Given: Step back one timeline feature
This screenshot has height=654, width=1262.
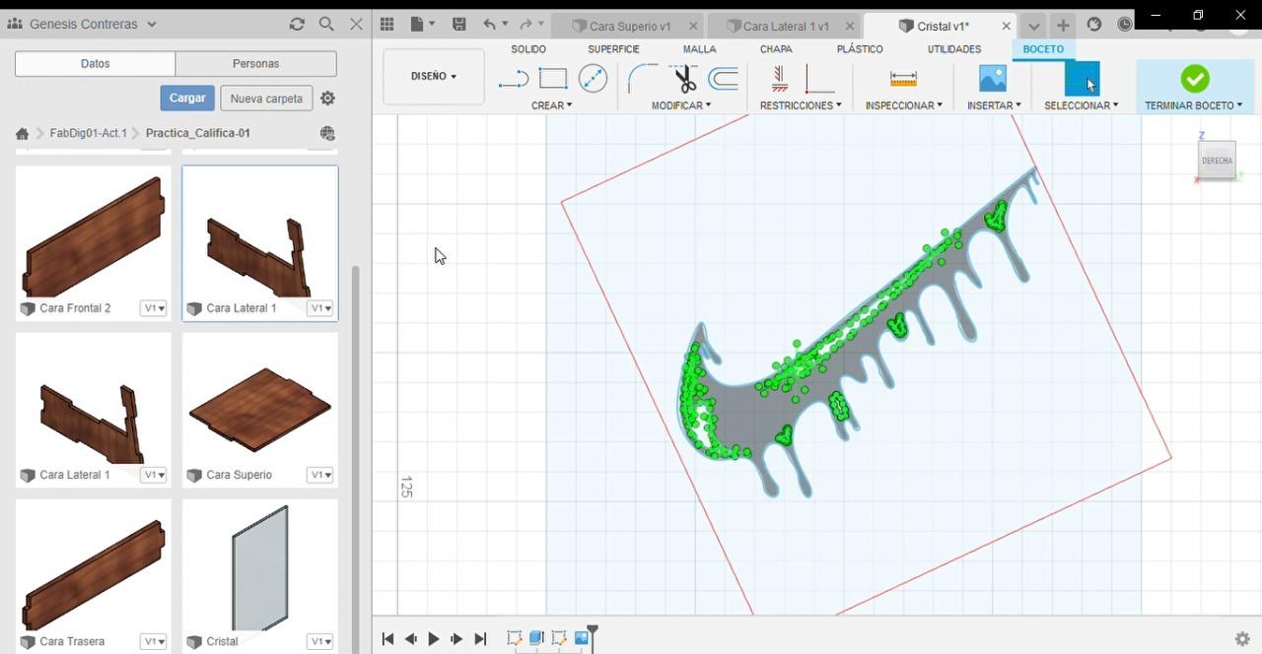Looking at the screenshot, I should [411, 639].
